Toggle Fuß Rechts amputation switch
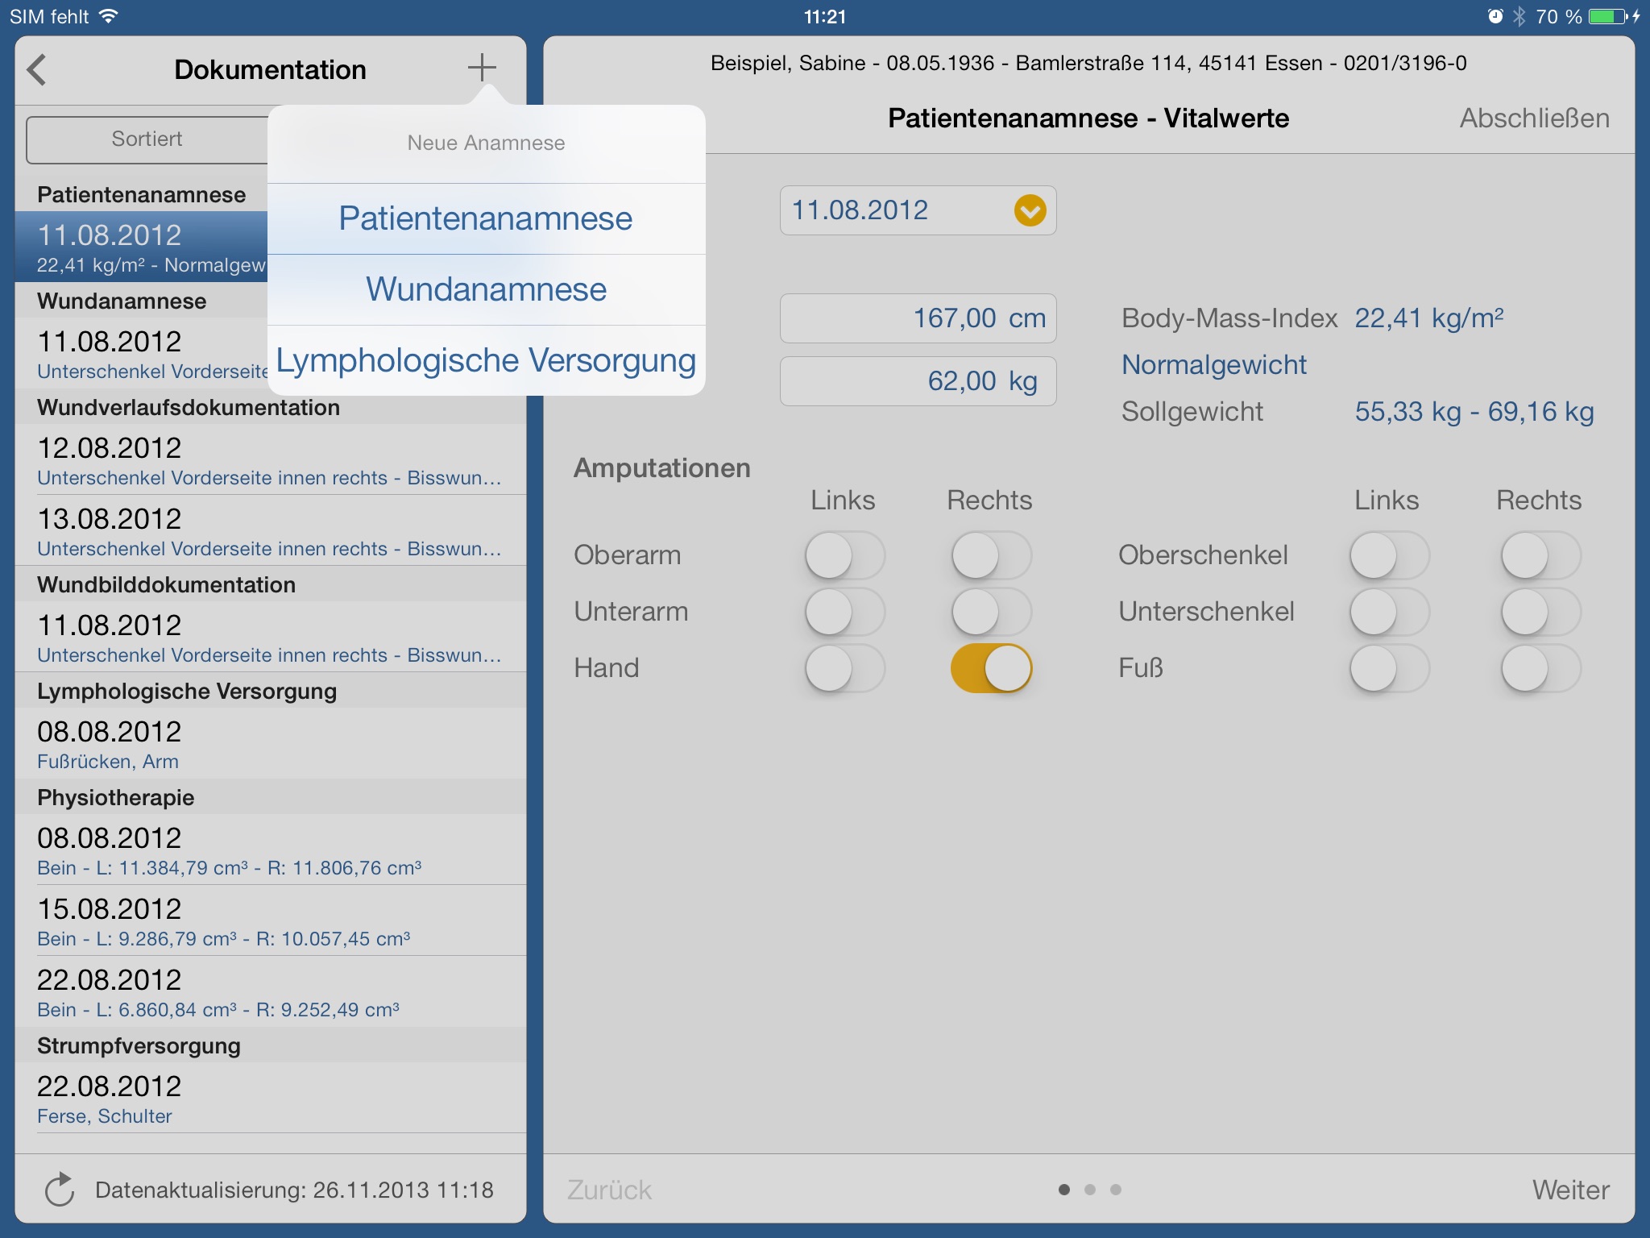This screenshot has width=1650, height=1238. (x=1540, y=668)
